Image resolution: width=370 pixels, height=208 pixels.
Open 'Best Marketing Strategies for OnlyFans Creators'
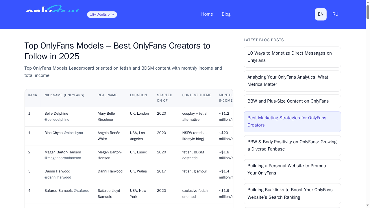292,122
